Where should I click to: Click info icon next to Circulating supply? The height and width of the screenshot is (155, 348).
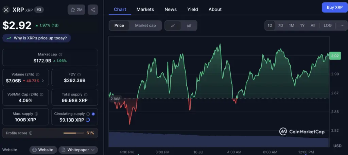point(88,114)
